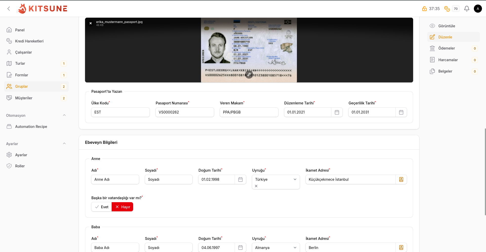Open Gruplar page
The height and width of the screenshot is (252, 486).
36,86
